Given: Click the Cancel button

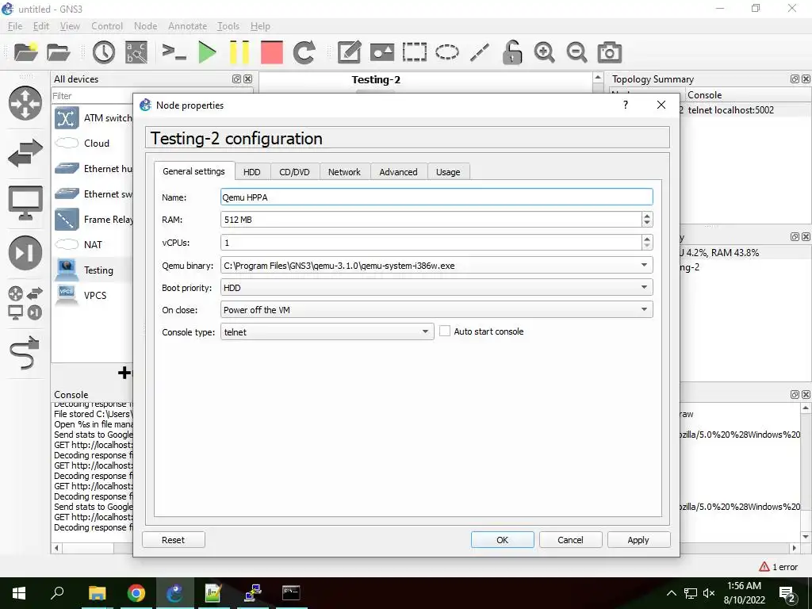Looking at the screenshot, I should tap(570, 539).
